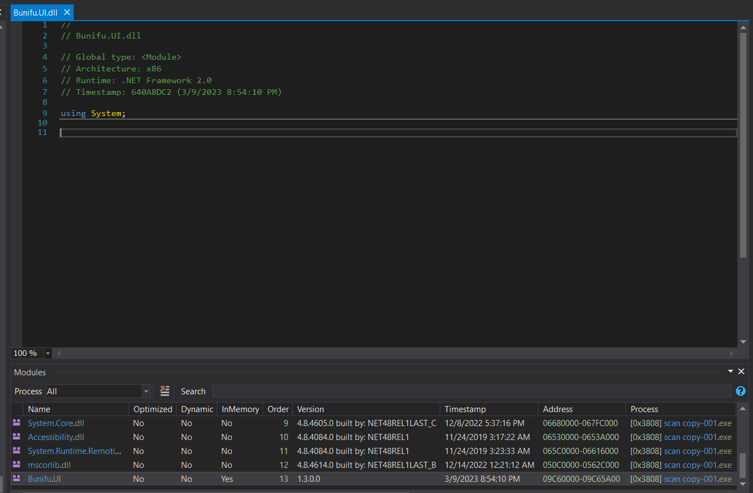
Task: Open the blue help icon beside Search
Action: click(x=741, y=391)
